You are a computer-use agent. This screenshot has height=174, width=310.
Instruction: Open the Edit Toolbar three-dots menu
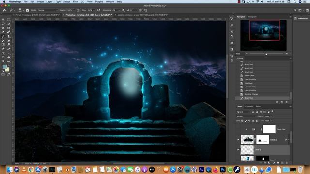point(9,61)
